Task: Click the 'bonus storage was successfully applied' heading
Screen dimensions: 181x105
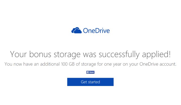Action: coord(90,54)
